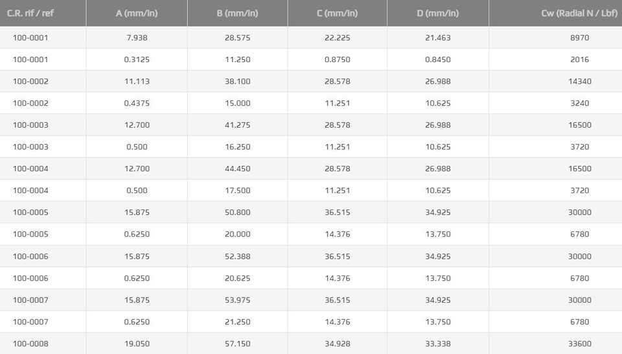
Task: Select the 21.463 value in column D
Action: (438, 38)
